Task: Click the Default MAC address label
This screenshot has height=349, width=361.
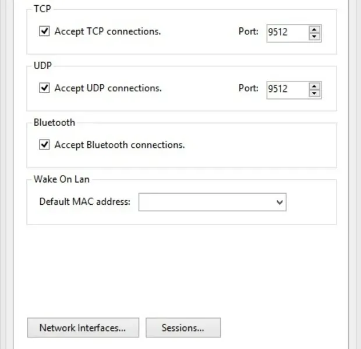Action: (x=85, y=202)
